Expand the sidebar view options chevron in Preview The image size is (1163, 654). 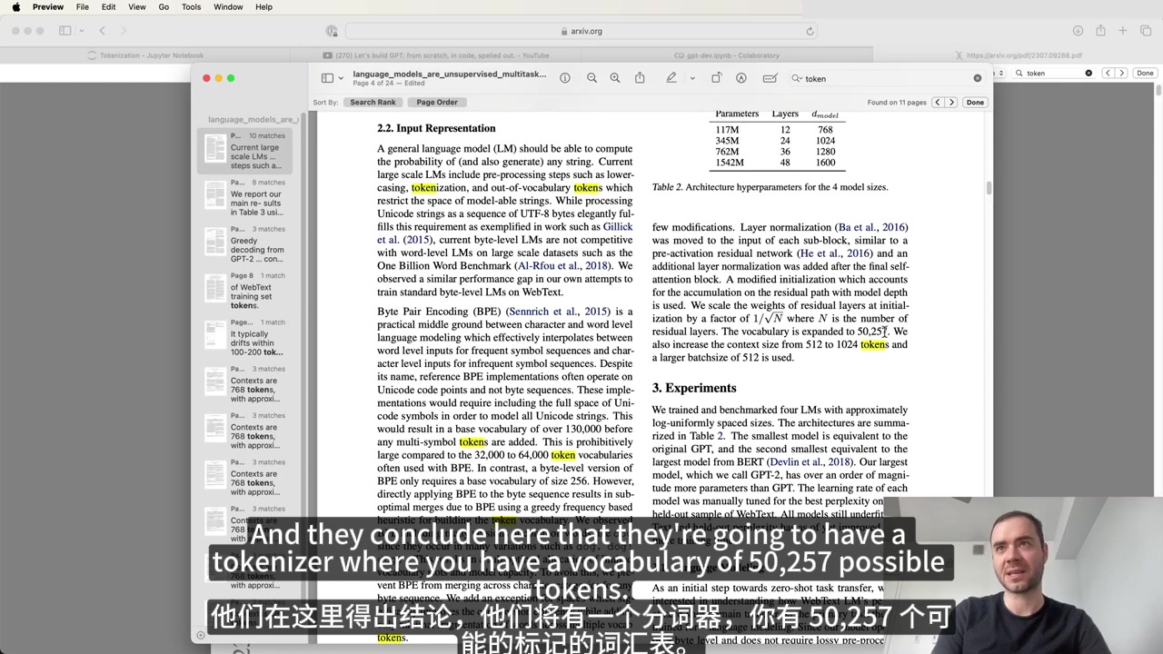pyautogui.click(x=341, y=78)
